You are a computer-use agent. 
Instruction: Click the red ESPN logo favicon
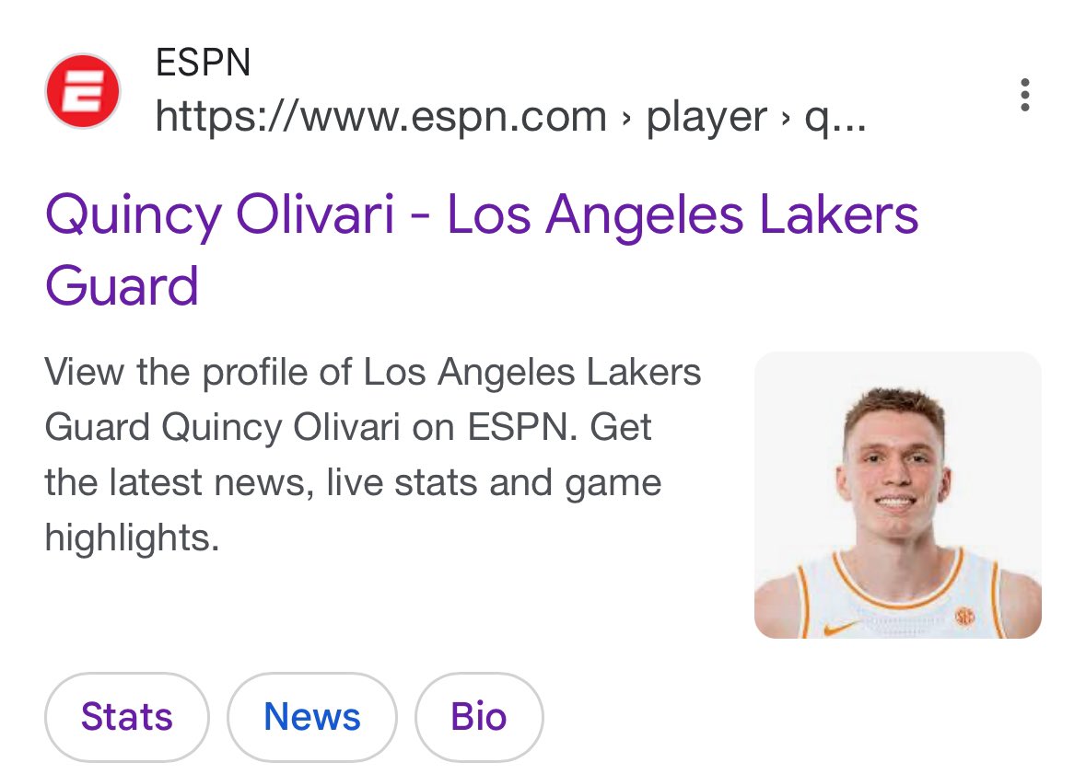tap(83, 91)
